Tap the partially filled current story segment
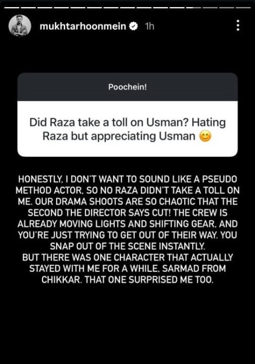Image resolution: width=255 pixels, height=364 pixels. tap(193, 8)
